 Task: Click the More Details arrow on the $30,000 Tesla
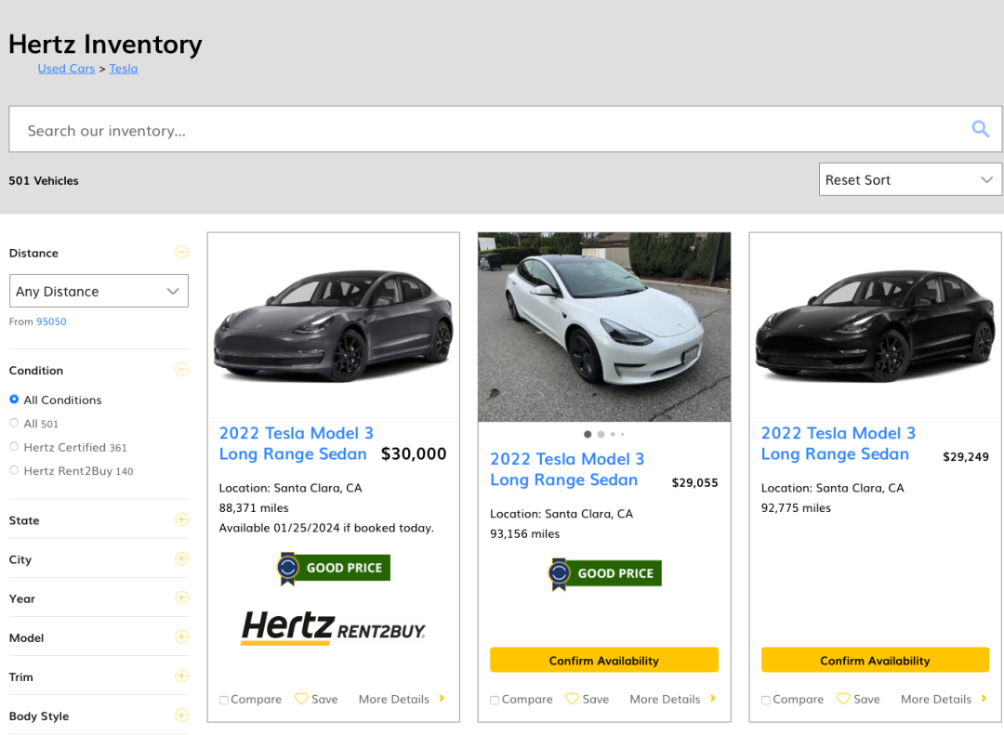coord(442,699)
